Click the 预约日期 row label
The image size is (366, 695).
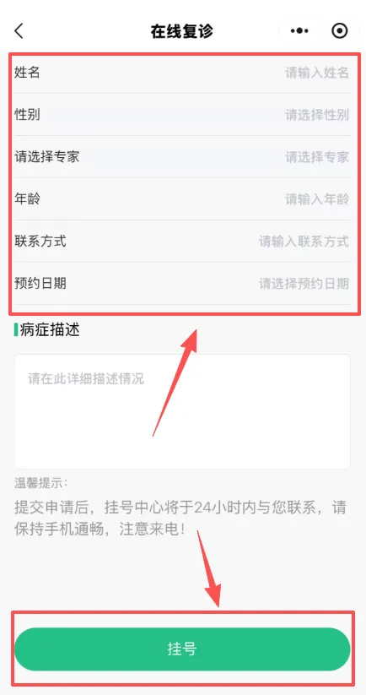tap(40, 283)
